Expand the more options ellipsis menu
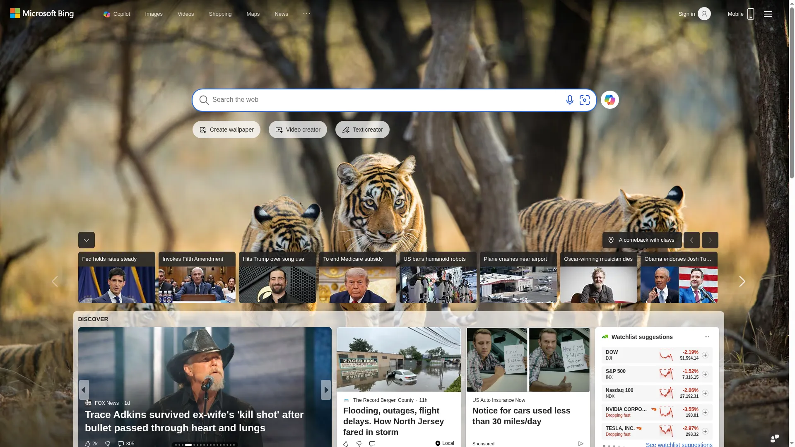The width and height of the screenshot is (795, 447). pos(307,14)
